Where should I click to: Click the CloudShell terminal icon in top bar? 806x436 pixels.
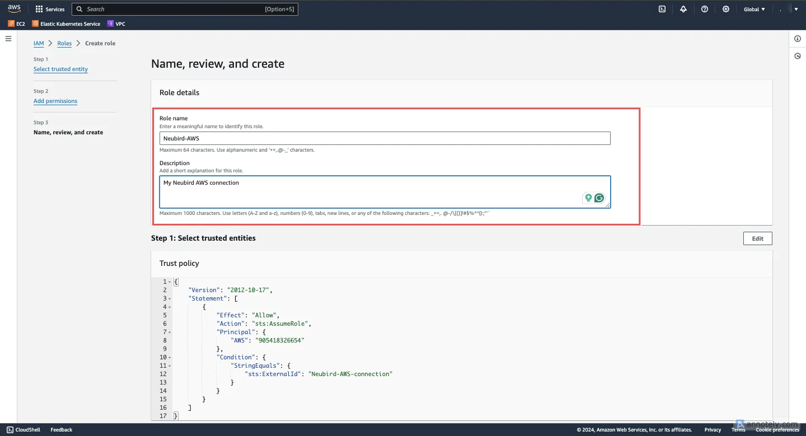[662, 9]
